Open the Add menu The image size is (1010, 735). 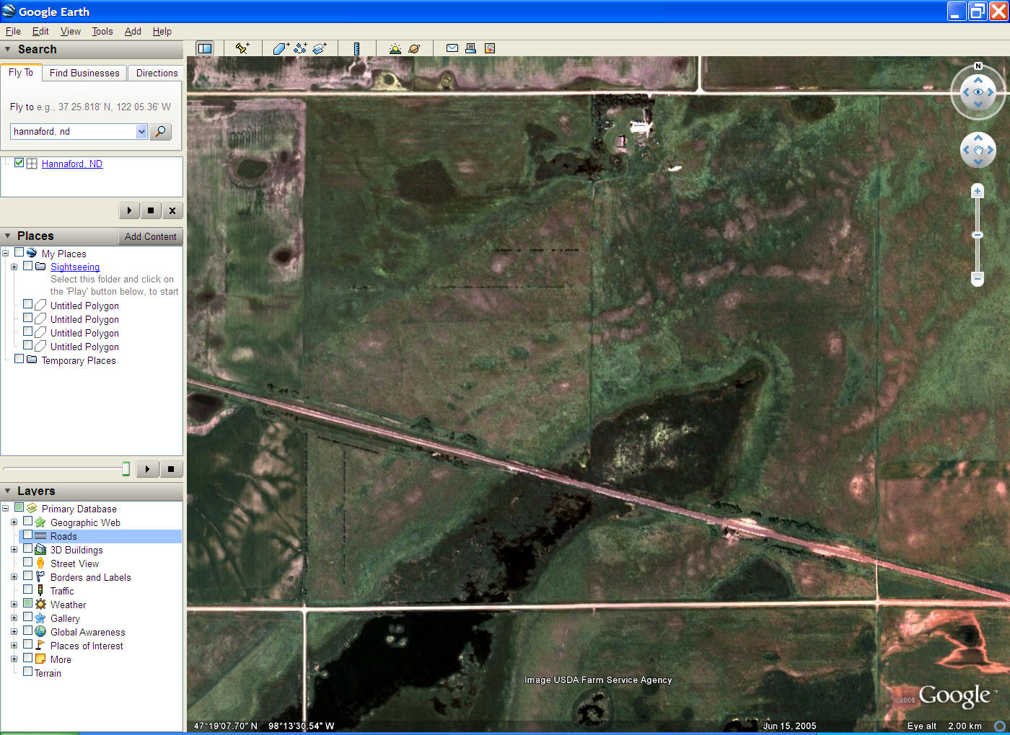point(133,31)
